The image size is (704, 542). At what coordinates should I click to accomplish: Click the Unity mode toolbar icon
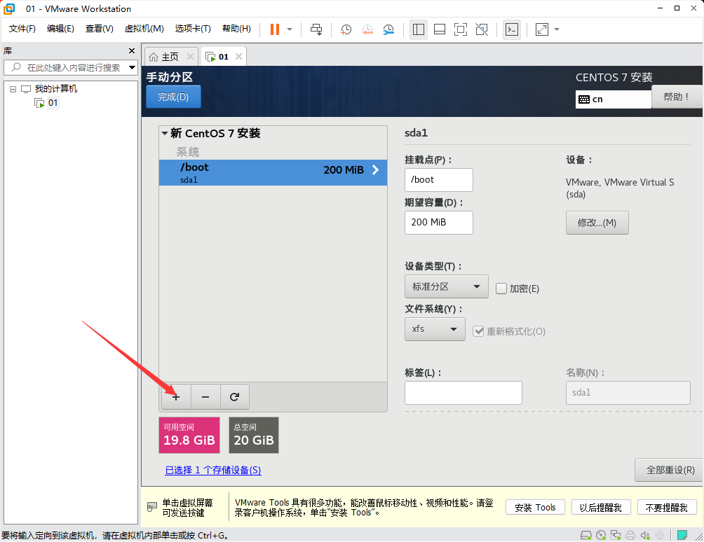[x=482, y=29]
